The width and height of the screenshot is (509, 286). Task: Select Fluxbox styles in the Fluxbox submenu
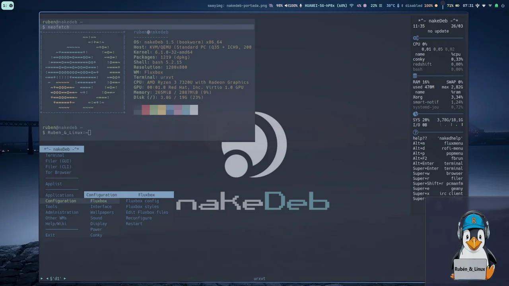tap(142, 207)
